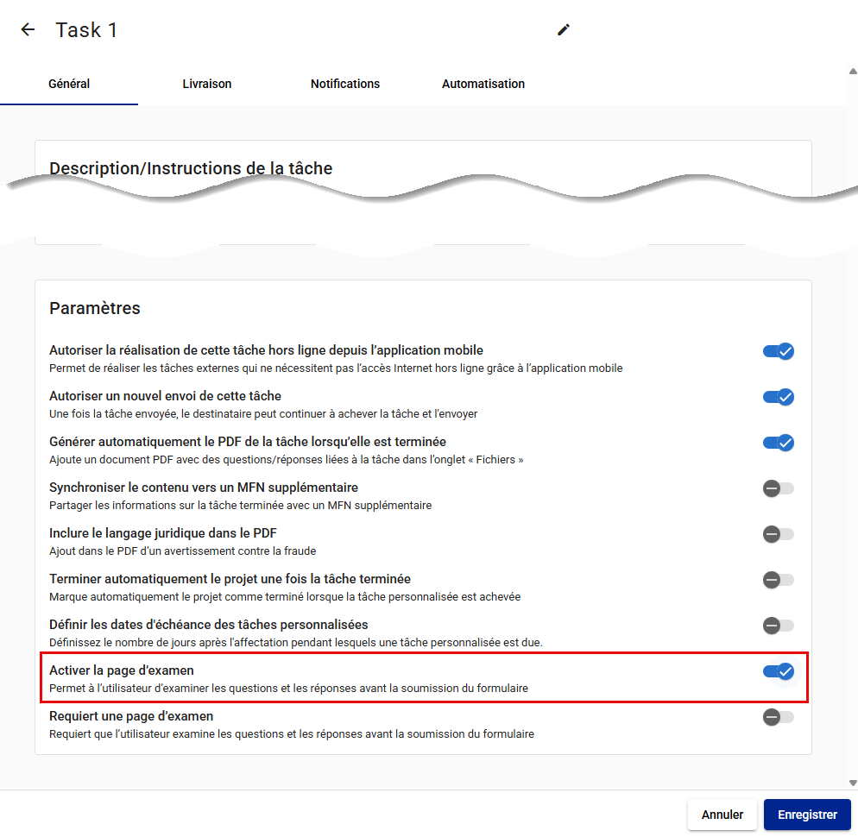Open the Automatisation tab
858x837 pixels.
[483, 84]
